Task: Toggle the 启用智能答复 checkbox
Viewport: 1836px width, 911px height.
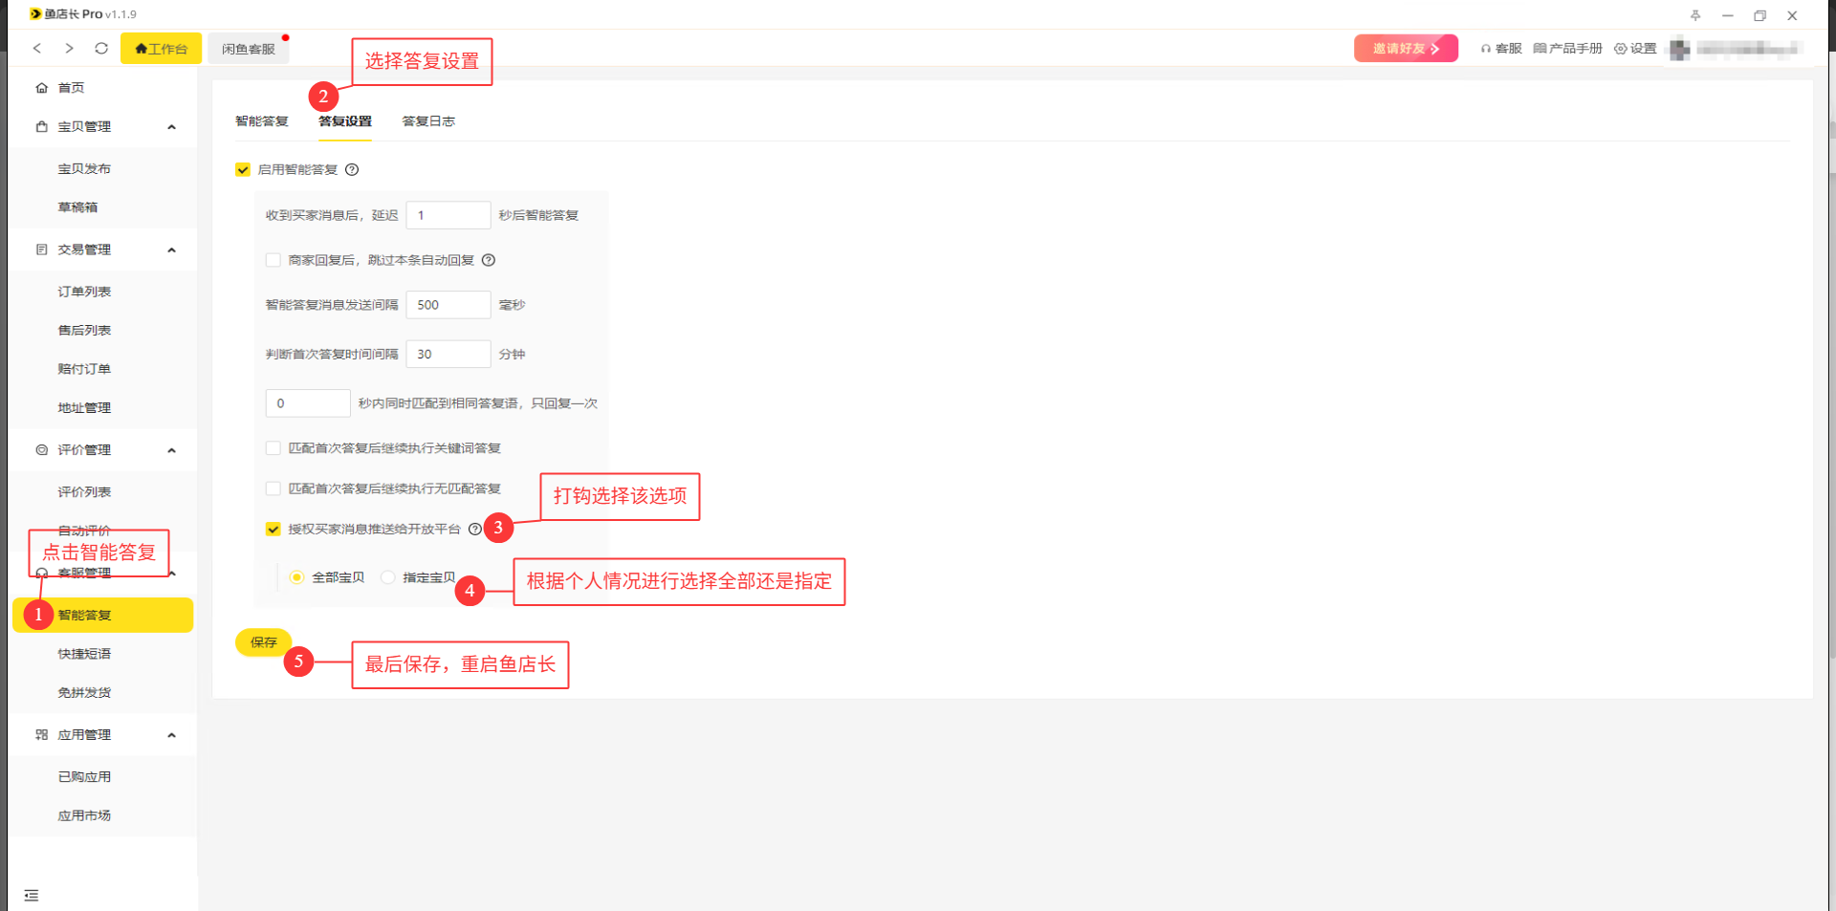Action: pos(243,170)
